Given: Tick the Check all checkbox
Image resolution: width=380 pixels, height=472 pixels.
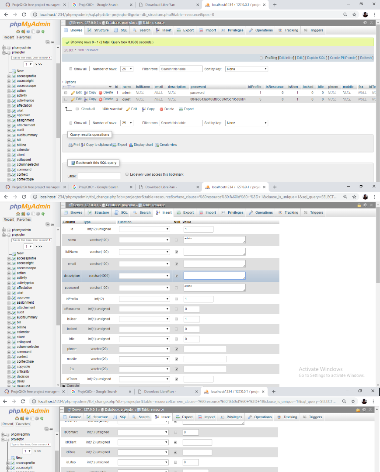Looking at the screenshot, I should (x=77, y=109).
